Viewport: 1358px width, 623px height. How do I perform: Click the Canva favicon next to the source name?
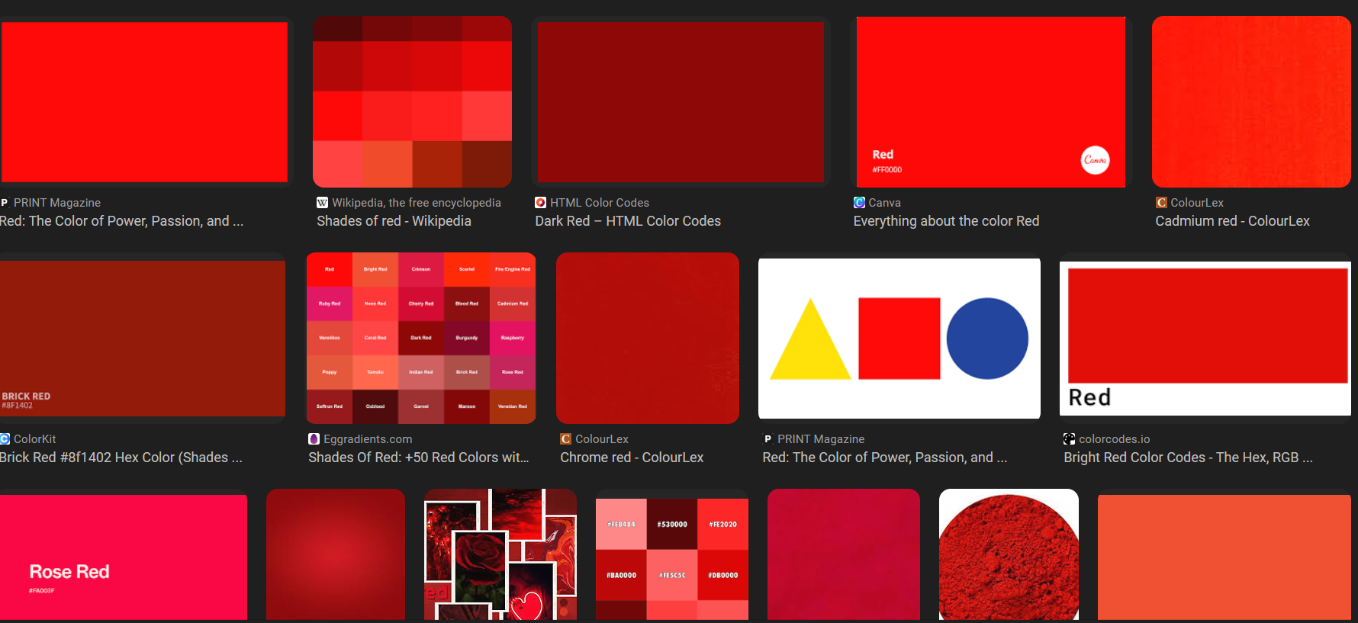point(859,203)
